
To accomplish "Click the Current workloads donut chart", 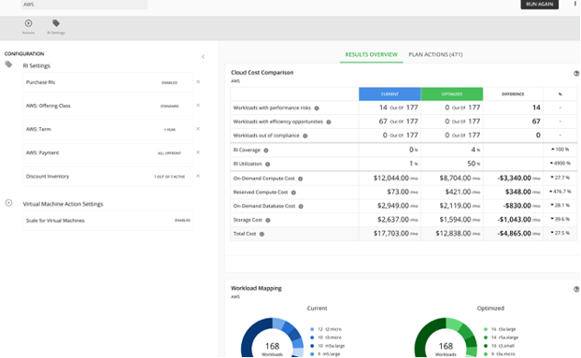I will coord(272,338).
